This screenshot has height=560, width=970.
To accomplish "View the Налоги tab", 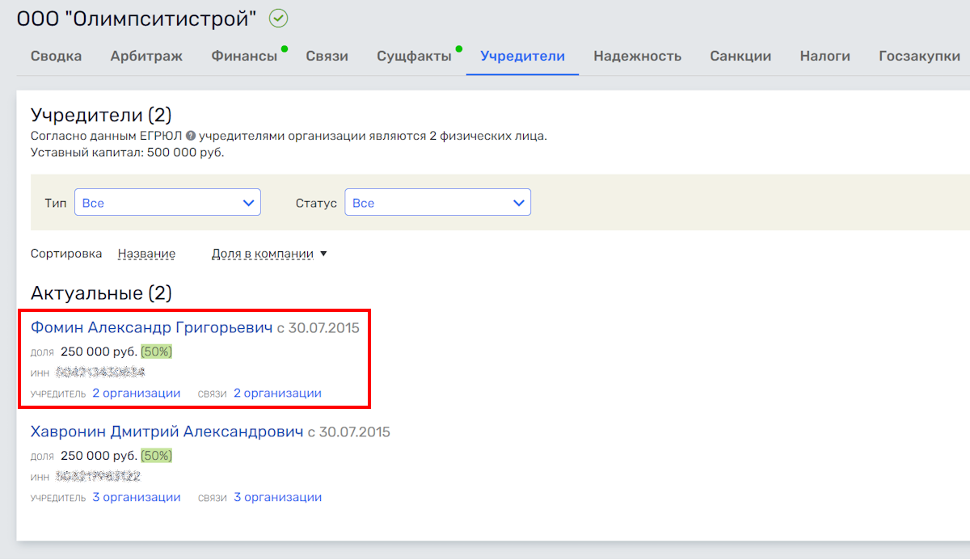I will (824, 56).
